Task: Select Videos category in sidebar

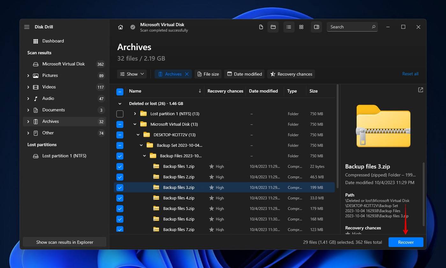Action: [x=49, y=87]
